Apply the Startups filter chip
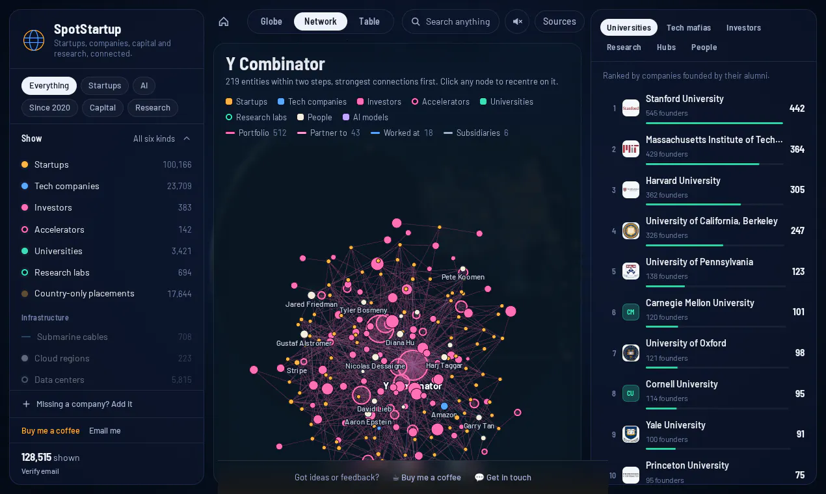This screenshot has width=826, height=494. coord(105,86)
